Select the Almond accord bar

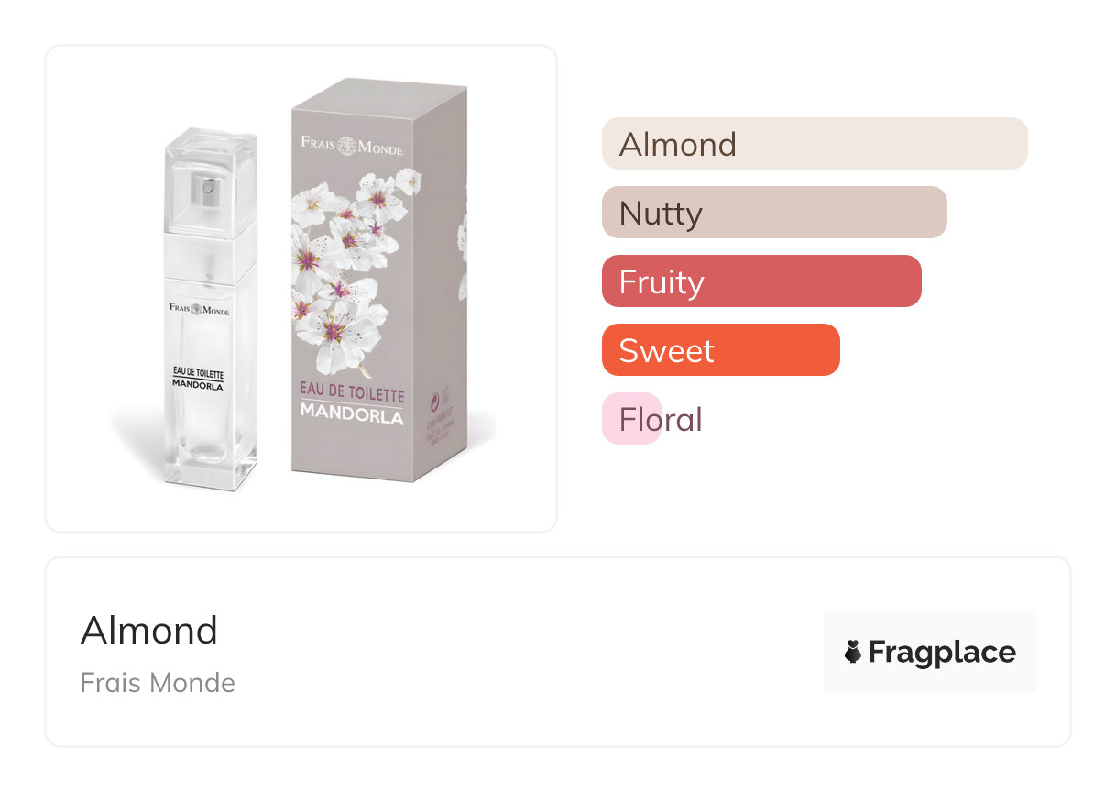click(x=814, y=144)
